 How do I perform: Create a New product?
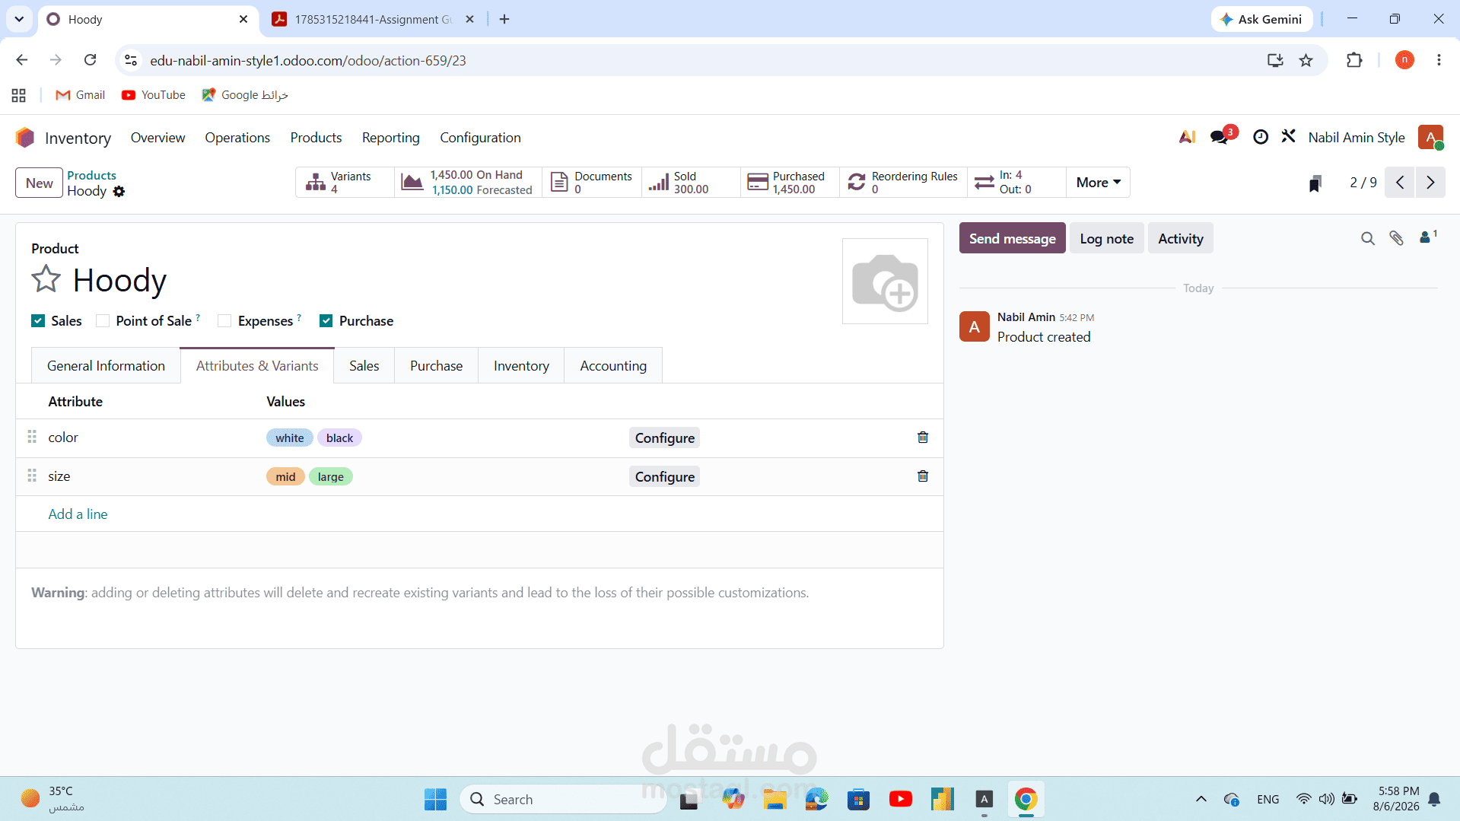point(39,183)
